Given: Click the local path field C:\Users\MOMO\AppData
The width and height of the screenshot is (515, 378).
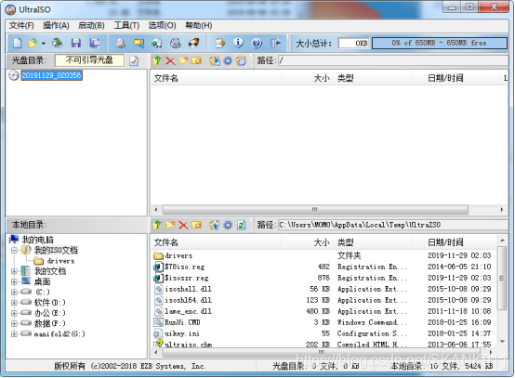Looking at the screenshot, I should tap(392, 225).
